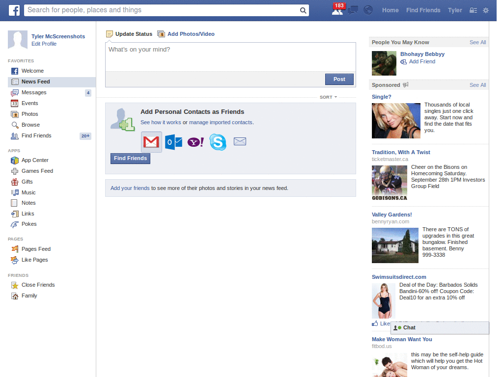This screenshot has width=503, height=377.
Task: Click the Messages sidebar icon
Action: pyautogui.click(x=14, y=93)
